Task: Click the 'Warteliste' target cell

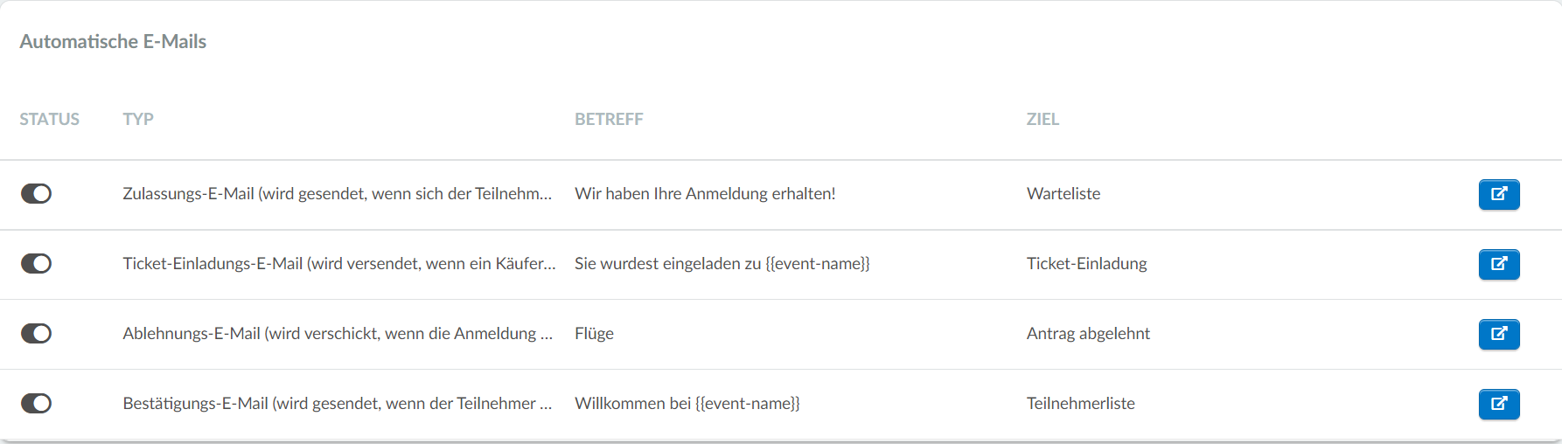Action: (1063, 193)
